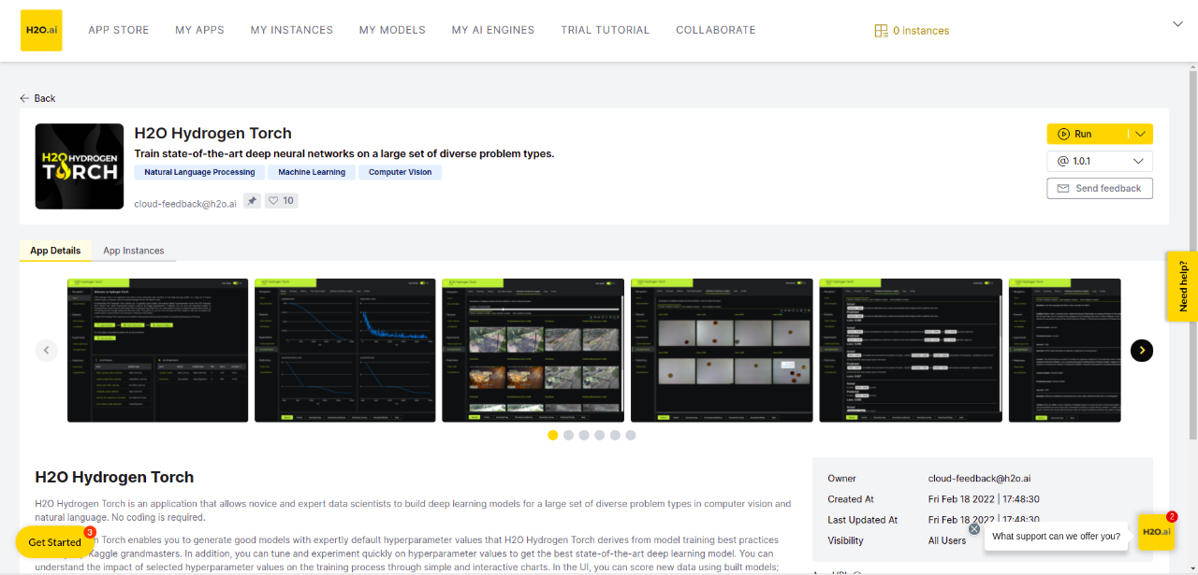
Task: Click the H2O.ai logo in header
Action: point(41,30)
